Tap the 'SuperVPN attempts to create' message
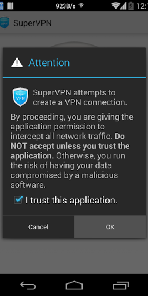The image size is (148, 296). coord(80,98)
